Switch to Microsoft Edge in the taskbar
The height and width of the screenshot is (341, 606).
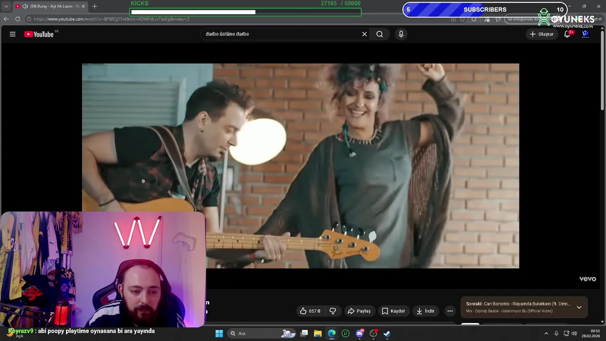coord(332,333)
